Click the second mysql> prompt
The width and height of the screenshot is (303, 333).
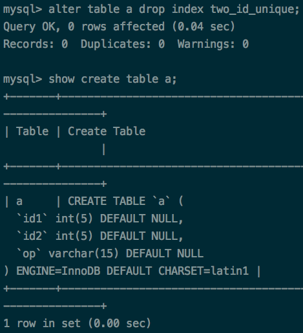pyautogui.click(x=23, y=80)
